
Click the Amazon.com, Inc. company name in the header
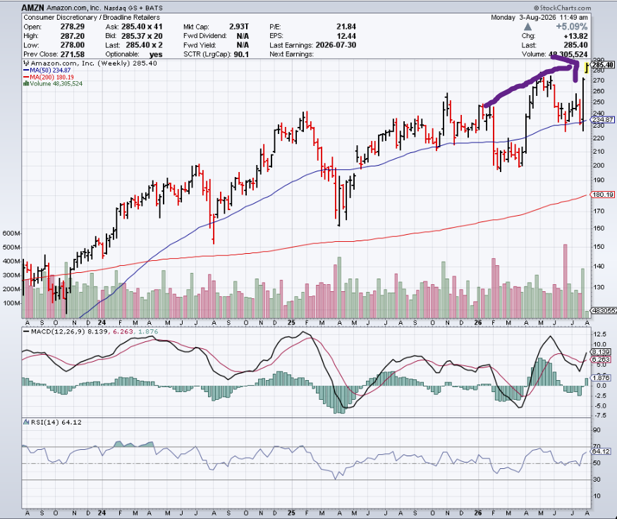(73, 8)
